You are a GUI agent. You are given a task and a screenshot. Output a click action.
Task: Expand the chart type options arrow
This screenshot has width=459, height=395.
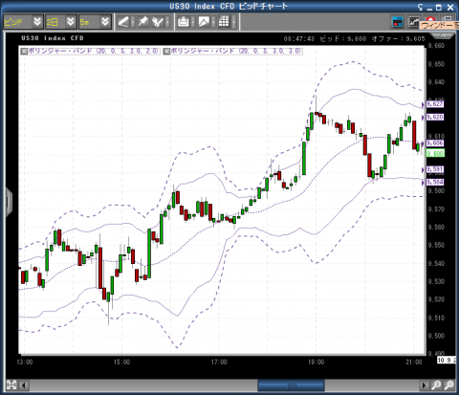click(213, 22)
